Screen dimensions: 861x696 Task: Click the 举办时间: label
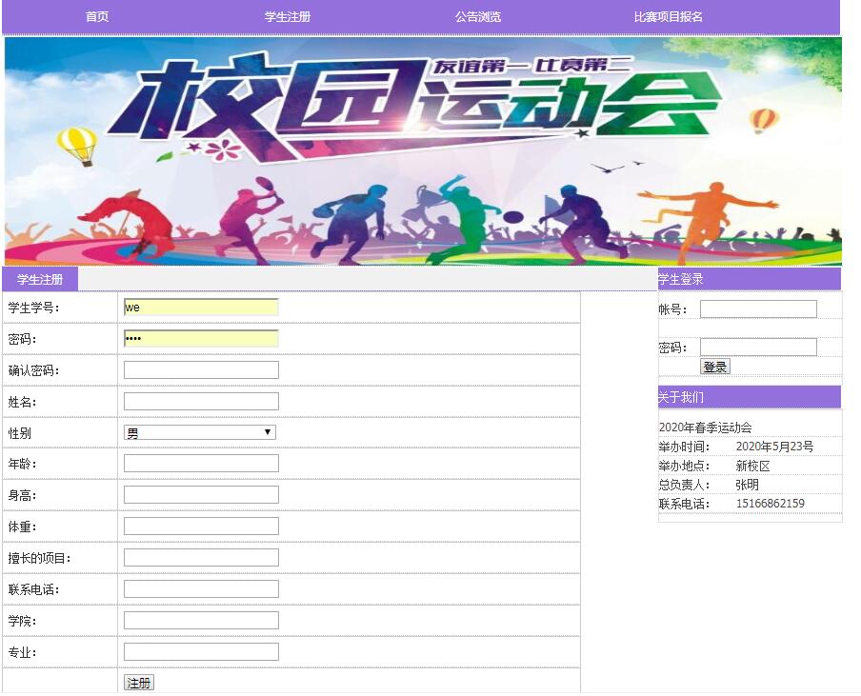684,447
